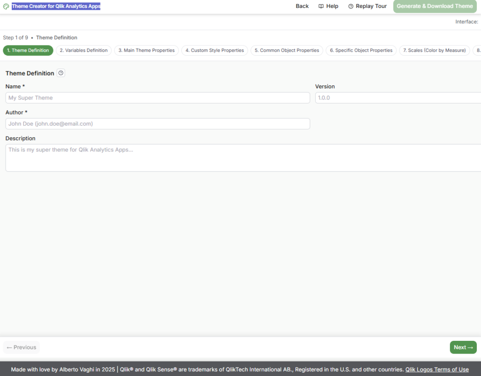Screen dimensions: 481x376
Task: Click into the Version input field
Action: pos(397,98)
